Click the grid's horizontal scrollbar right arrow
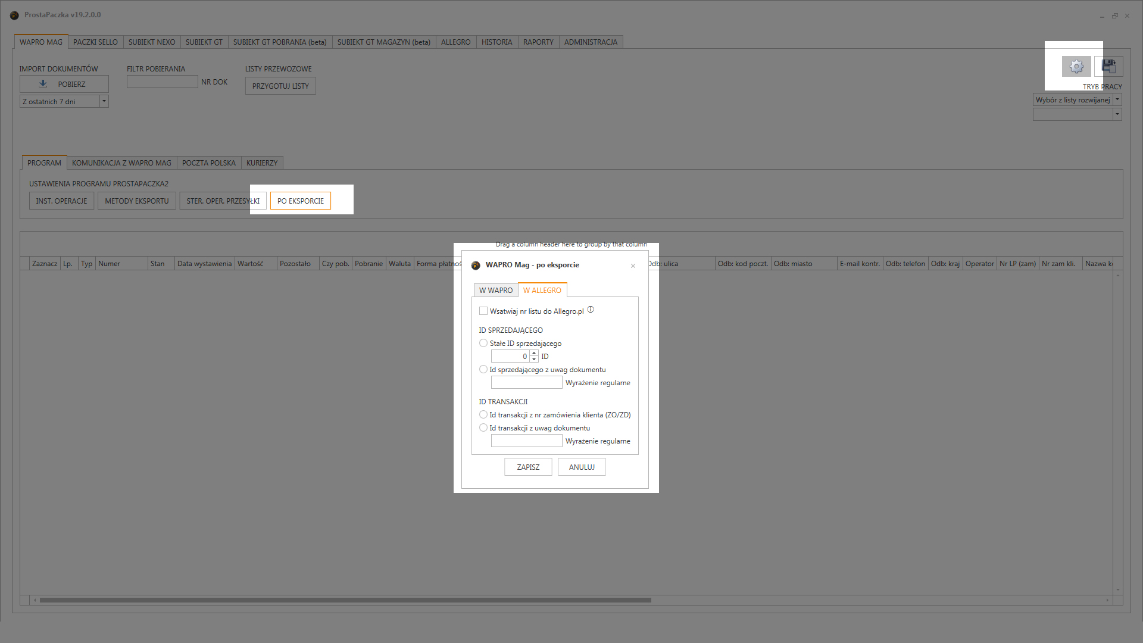Viewport: 1143px width, 643px height. pos(1107,600)
